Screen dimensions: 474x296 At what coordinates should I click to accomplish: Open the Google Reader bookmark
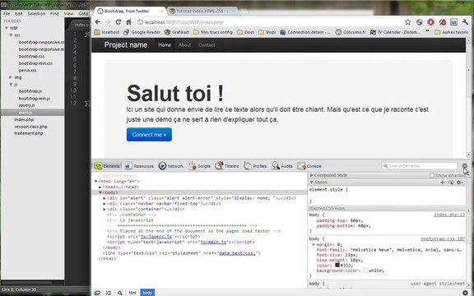point(142,32)
